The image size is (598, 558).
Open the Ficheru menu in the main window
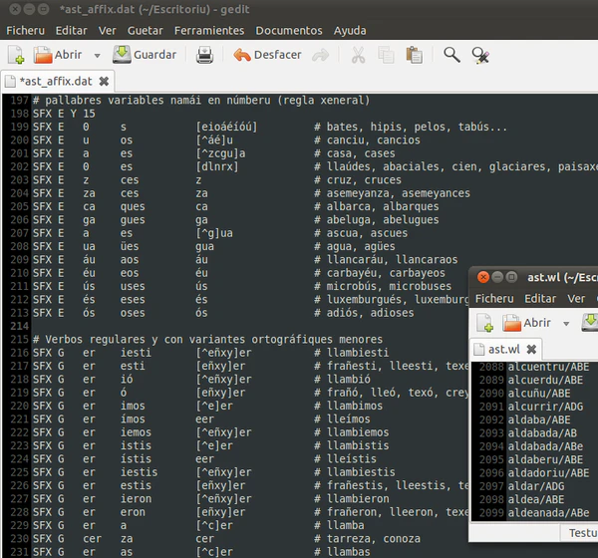click(x=26, y=30)
